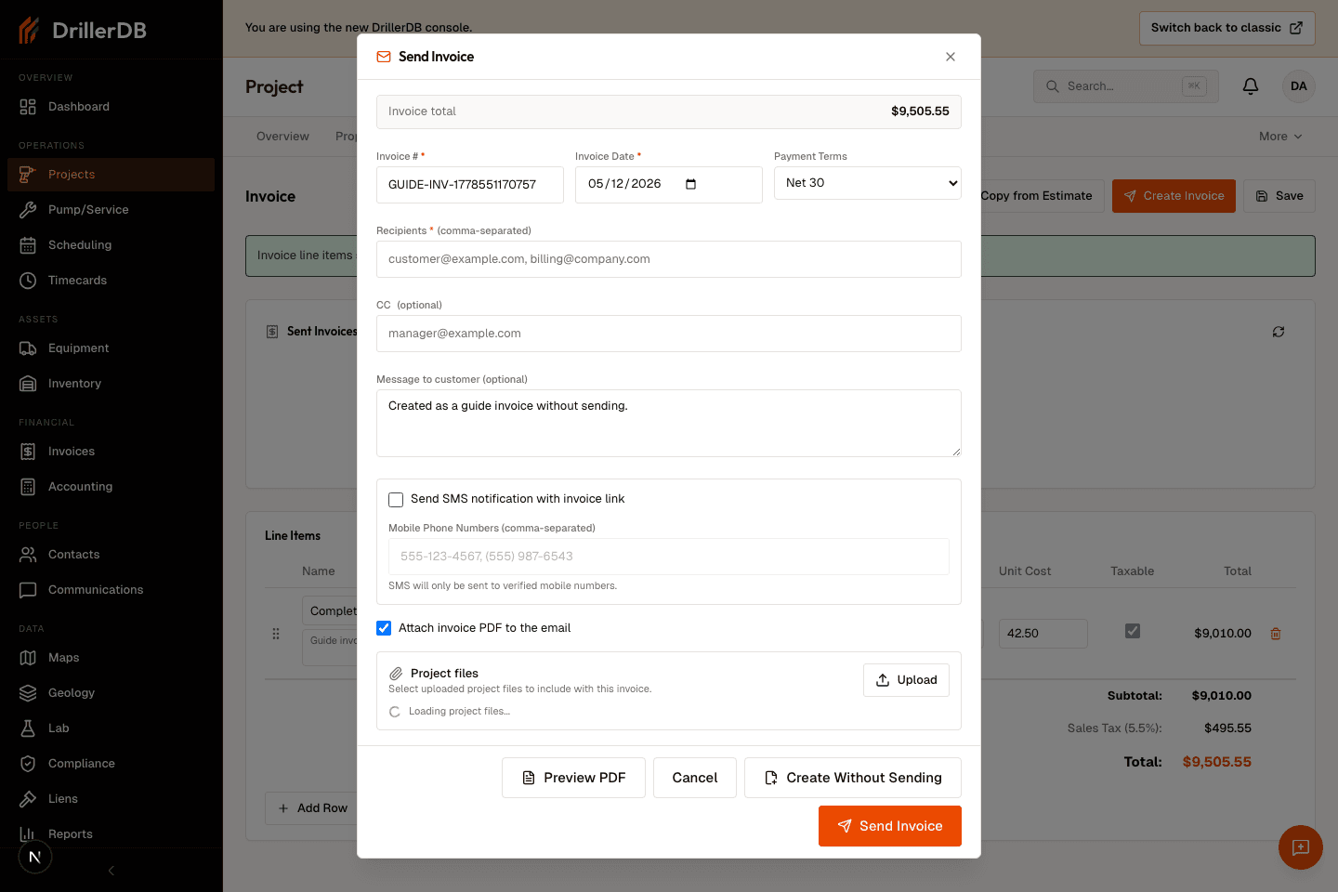
Task: Open Geology section
Action: [x=111, y=693]
